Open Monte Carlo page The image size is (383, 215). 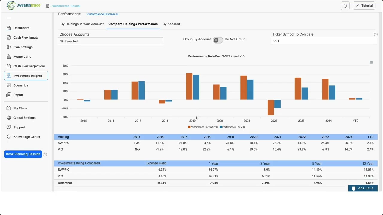[22, 57]
